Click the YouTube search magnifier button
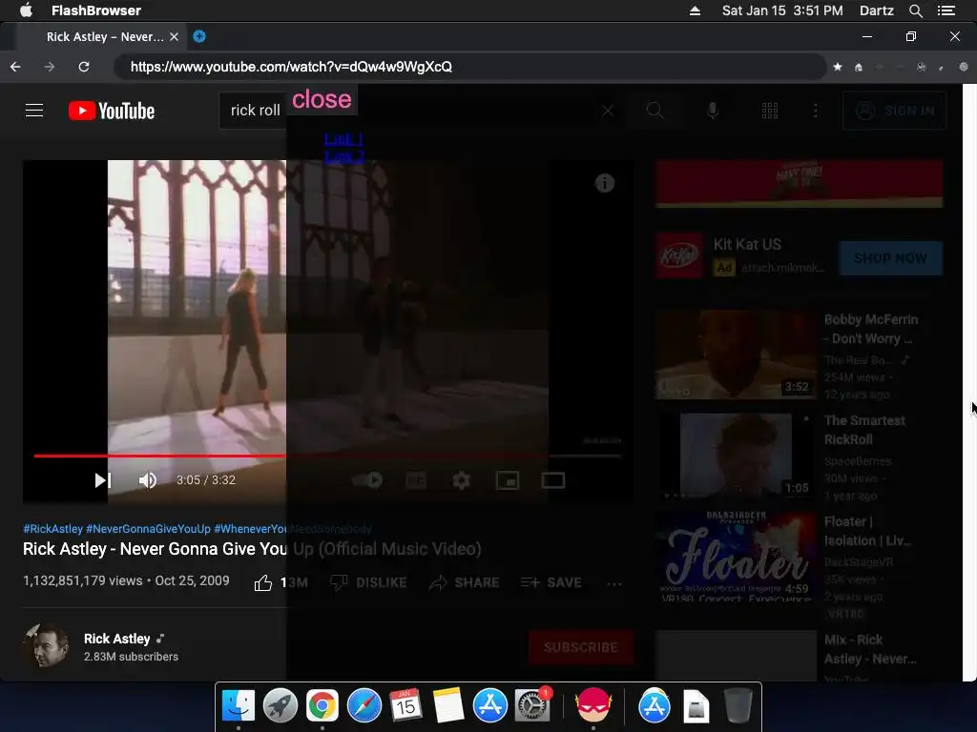Image resolution: width=977 pixels, height=732 pixels. pos(655,111)
